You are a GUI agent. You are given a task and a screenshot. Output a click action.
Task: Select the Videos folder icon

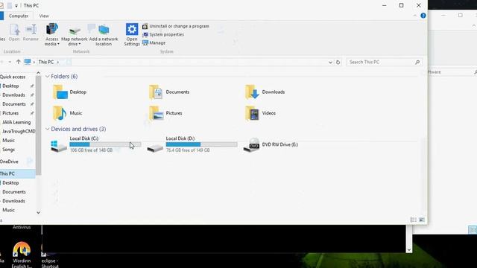coord(252,113)
